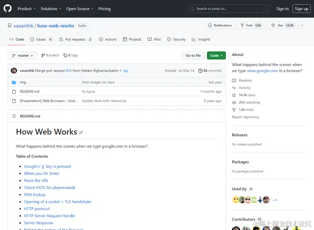Click Report repository link
Viewport: 314px width, 230px height.
click(x=246, y=117)
